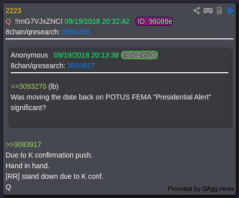The width and height of the screenshot is (239, 198).
Task: Select the purple ID: 98088e badge
Action: [x=154, y=21]
